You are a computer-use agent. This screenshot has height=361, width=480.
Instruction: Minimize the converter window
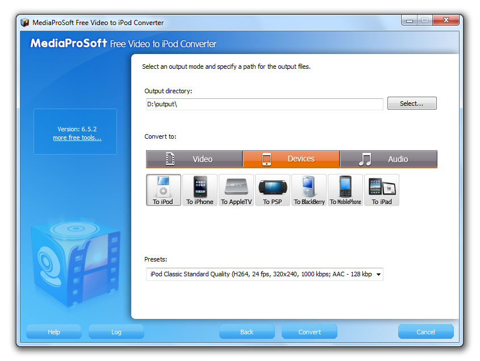pyautogui.click(x=410, y=20)
